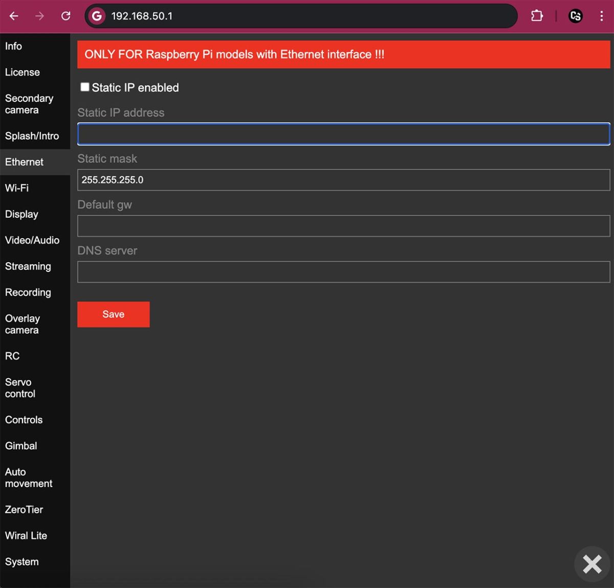Screen dimensions: 614x588
Task: Open the System settings page
Action: pos(21,561)
